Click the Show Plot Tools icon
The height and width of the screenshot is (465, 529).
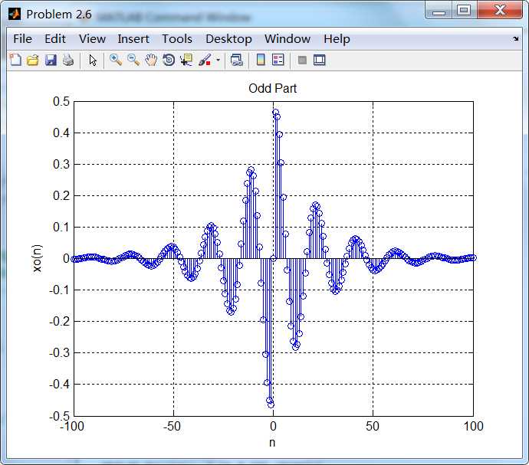[319, 61]
